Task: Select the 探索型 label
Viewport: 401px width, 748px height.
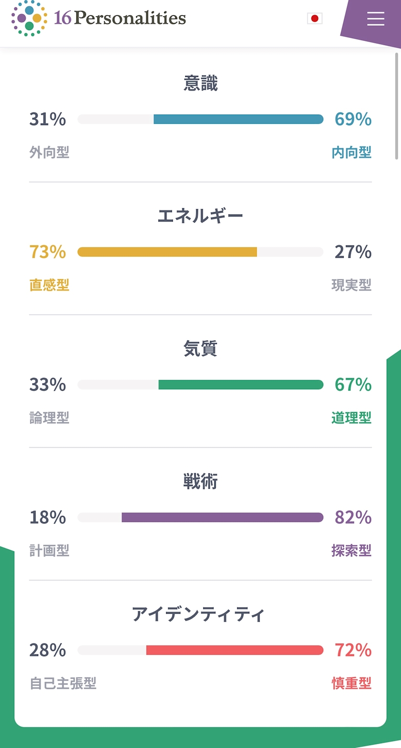Action: pyautogui.click(x=351, y=551)
